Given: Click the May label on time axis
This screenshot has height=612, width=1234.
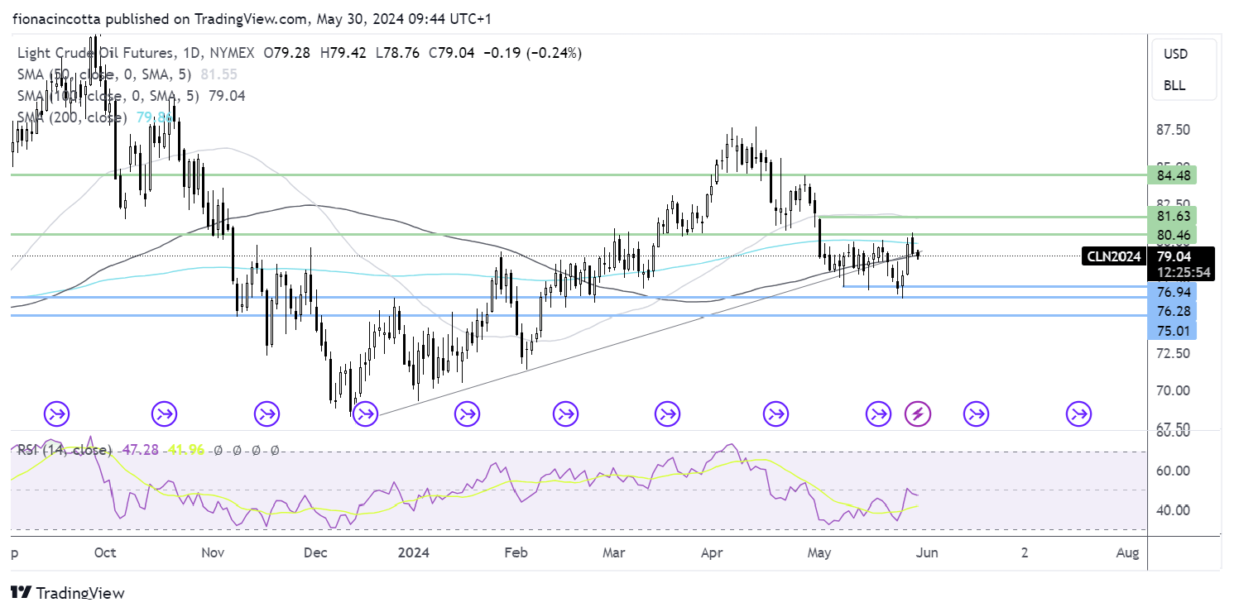Looking at the screenshot, I should click(818, 552).
